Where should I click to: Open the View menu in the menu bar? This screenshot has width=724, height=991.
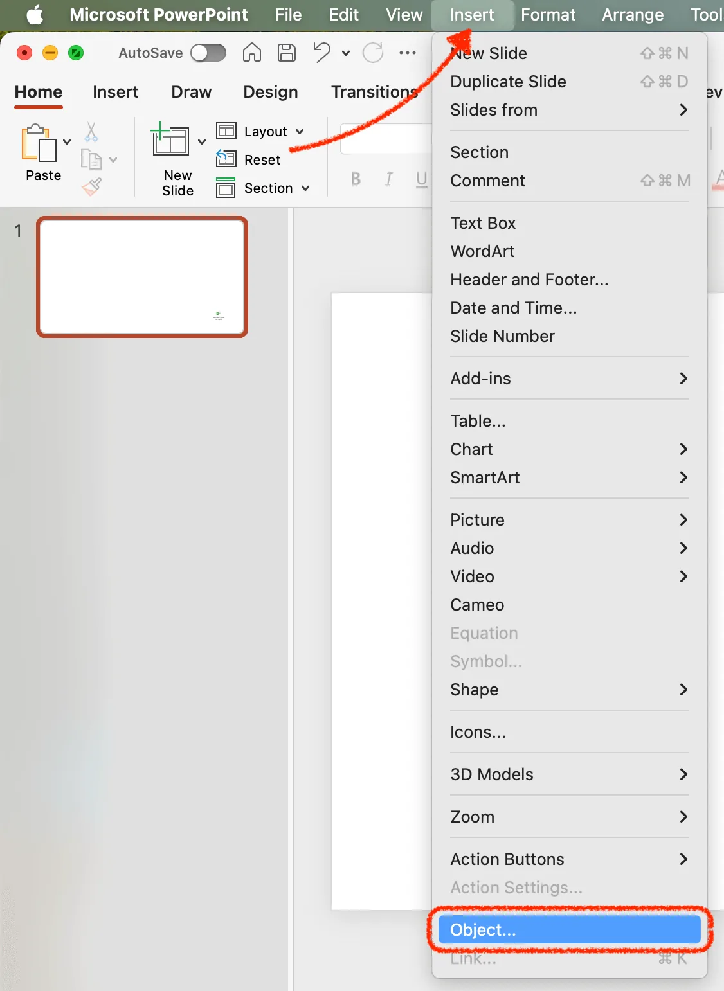coord(404,15)
